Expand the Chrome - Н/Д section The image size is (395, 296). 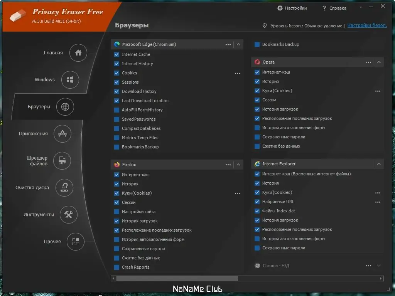pyautogui.click(x=379, y=266)
